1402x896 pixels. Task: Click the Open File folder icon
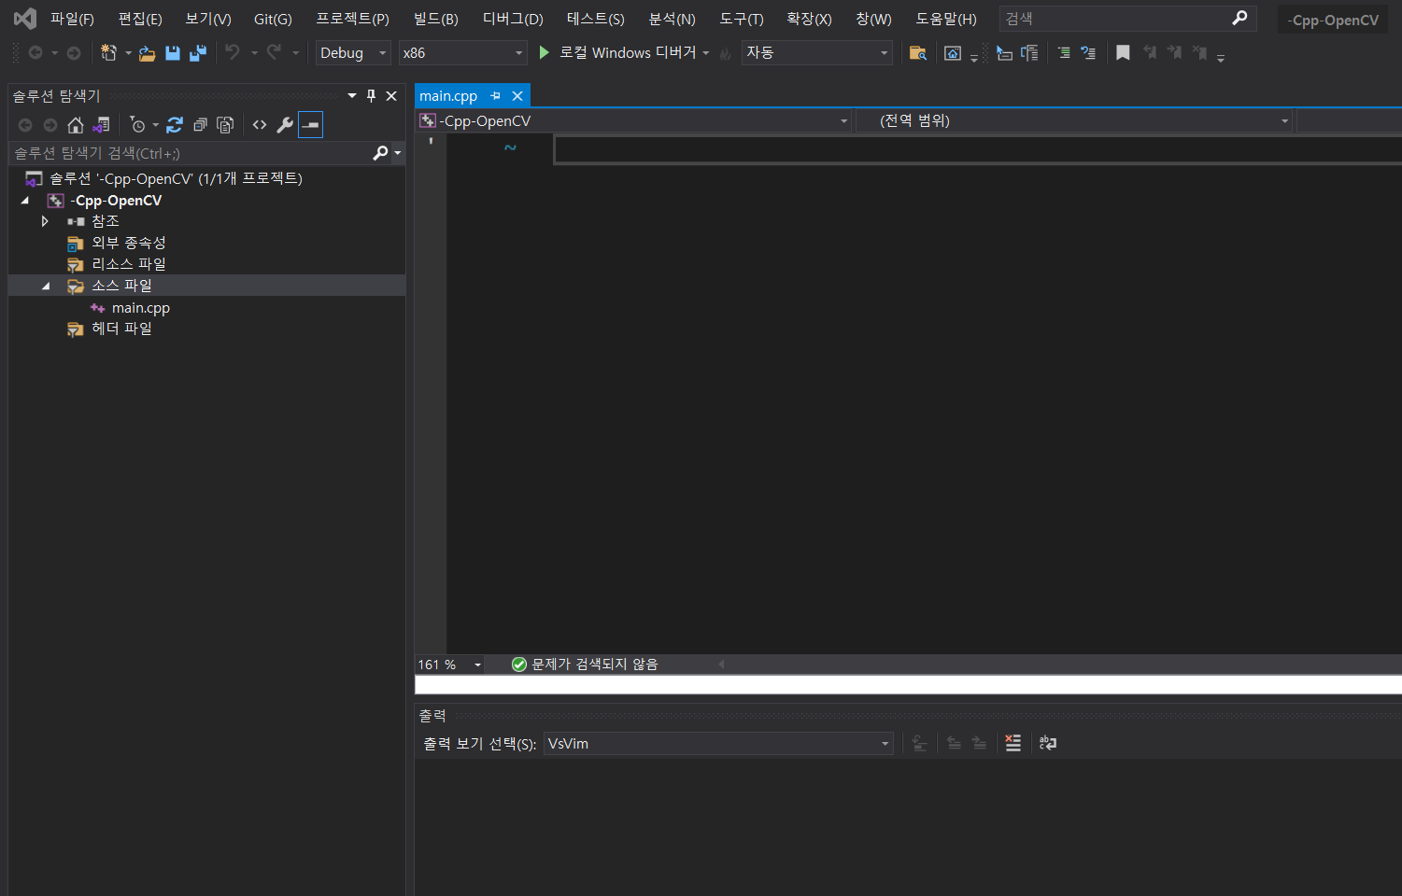[147, 53]
